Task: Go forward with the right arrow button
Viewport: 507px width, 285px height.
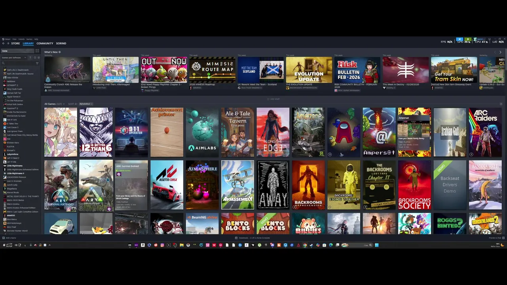Action: (8, 43)
